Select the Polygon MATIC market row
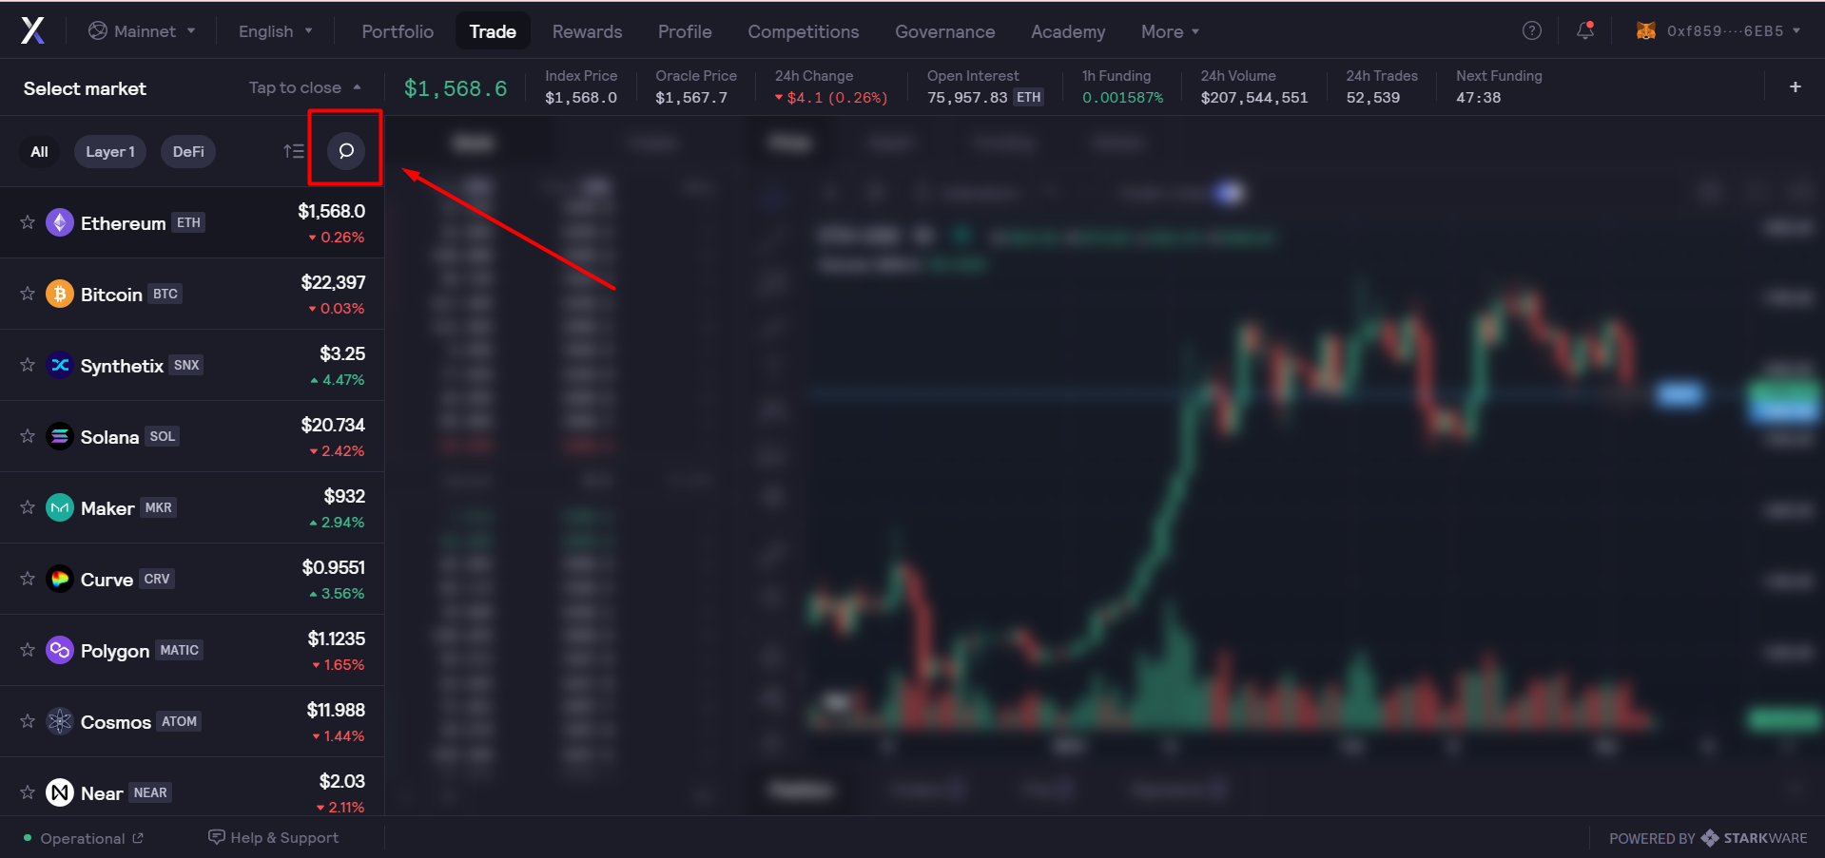Image resolution: width=1825 pixels, height=858 pixels. tap(192, 650)
